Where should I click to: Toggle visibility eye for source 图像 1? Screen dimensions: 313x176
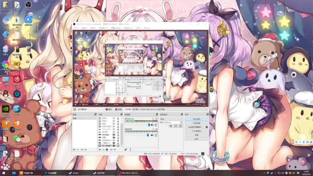tap(114, 119)
